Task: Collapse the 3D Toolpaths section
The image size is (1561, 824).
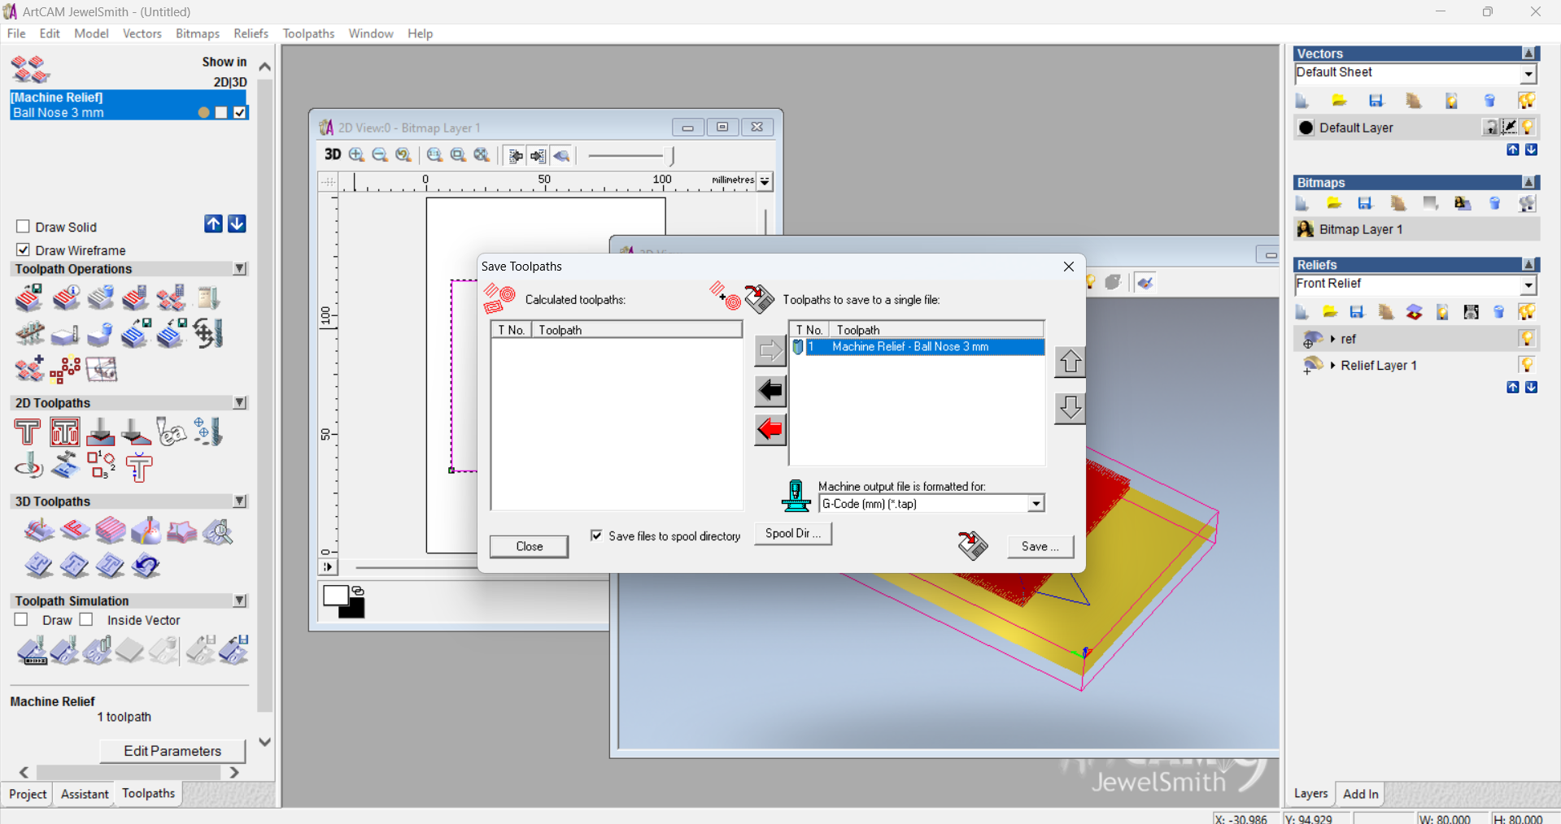Action: pos(240,501)
